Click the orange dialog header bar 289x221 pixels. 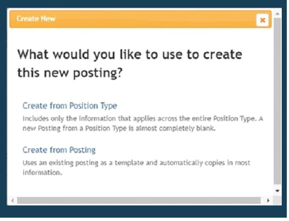click(x=141, y=19)
